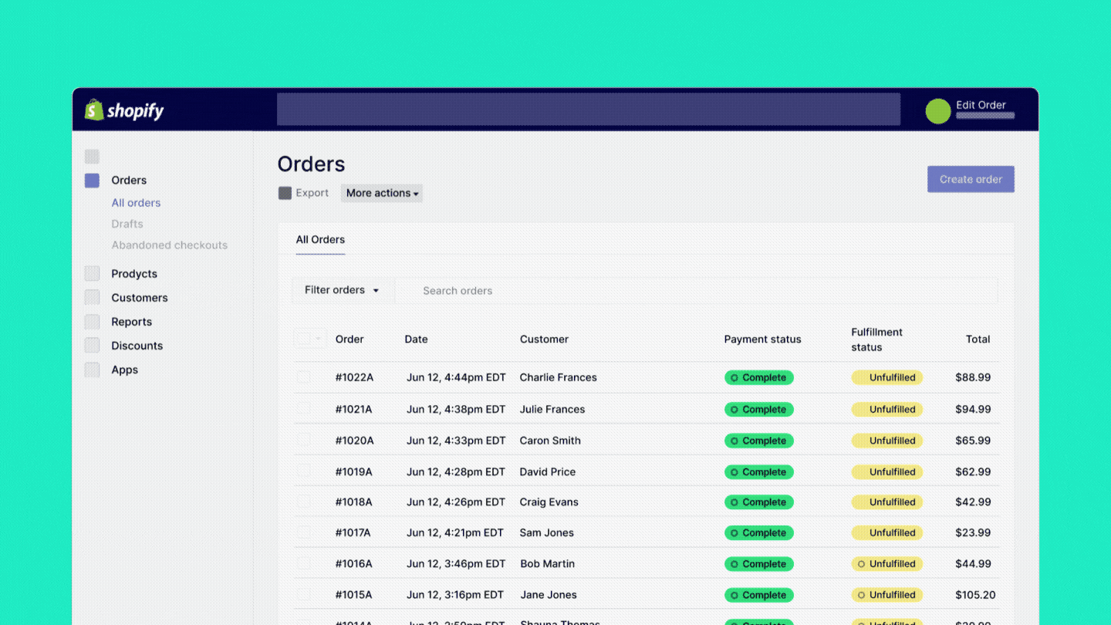The image size is (1111, 625).
Task: Check the box for order #1018A
Action: point(304,502)
